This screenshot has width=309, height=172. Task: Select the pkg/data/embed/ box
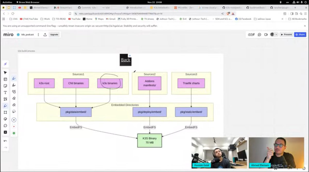coord(76,112)
